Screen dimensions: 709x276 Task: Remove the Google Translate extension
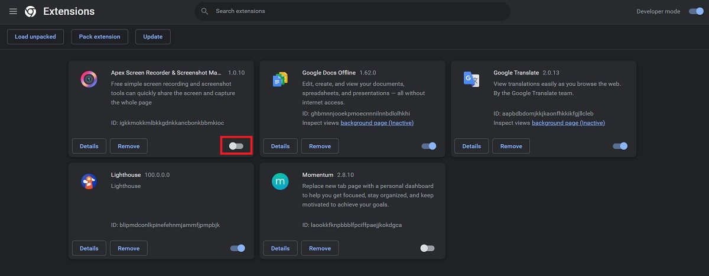[512, 146]
